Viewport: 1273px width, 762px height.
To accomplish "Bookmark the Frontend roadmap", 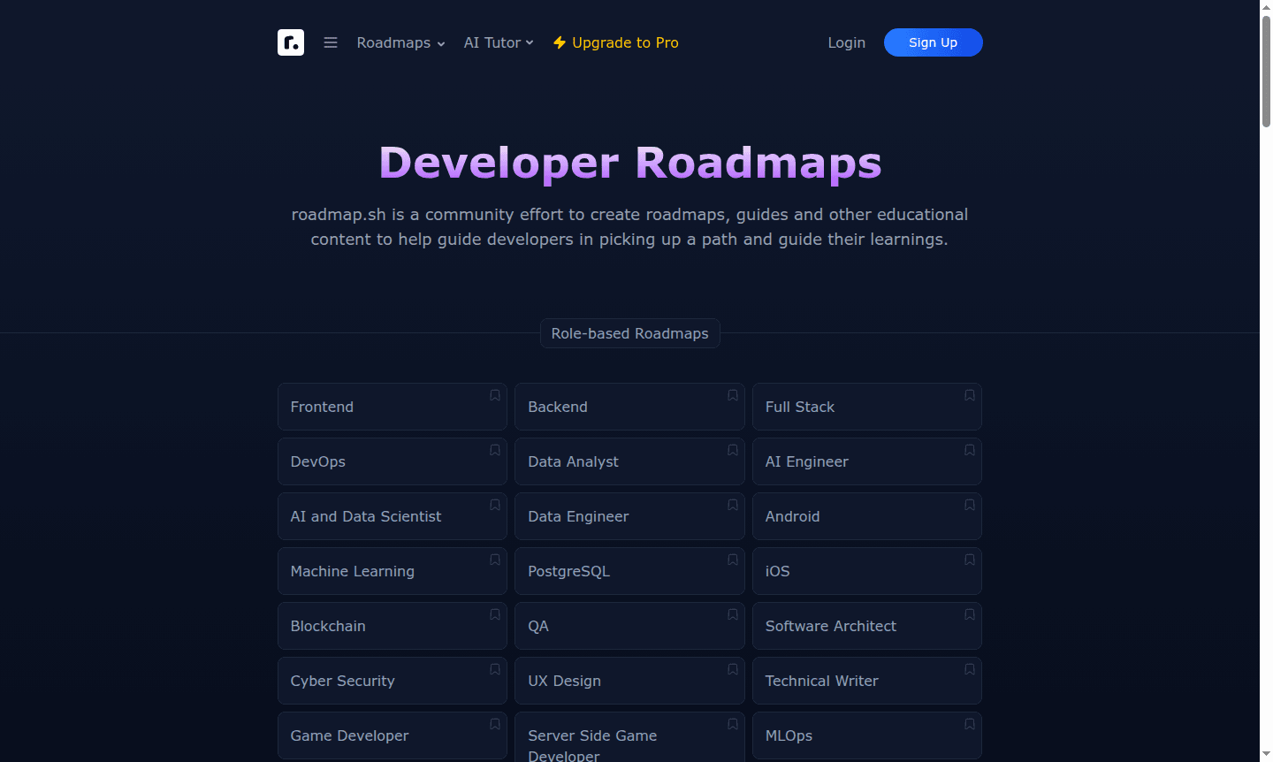I will pos(494,395).
